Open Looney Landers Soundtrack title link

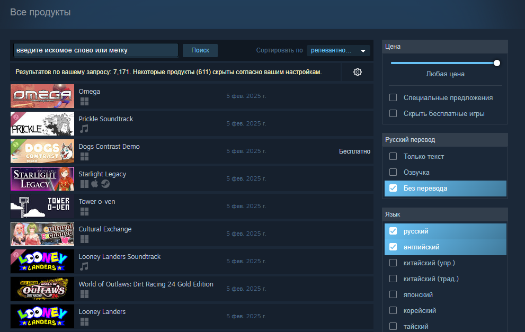[120, 256]
